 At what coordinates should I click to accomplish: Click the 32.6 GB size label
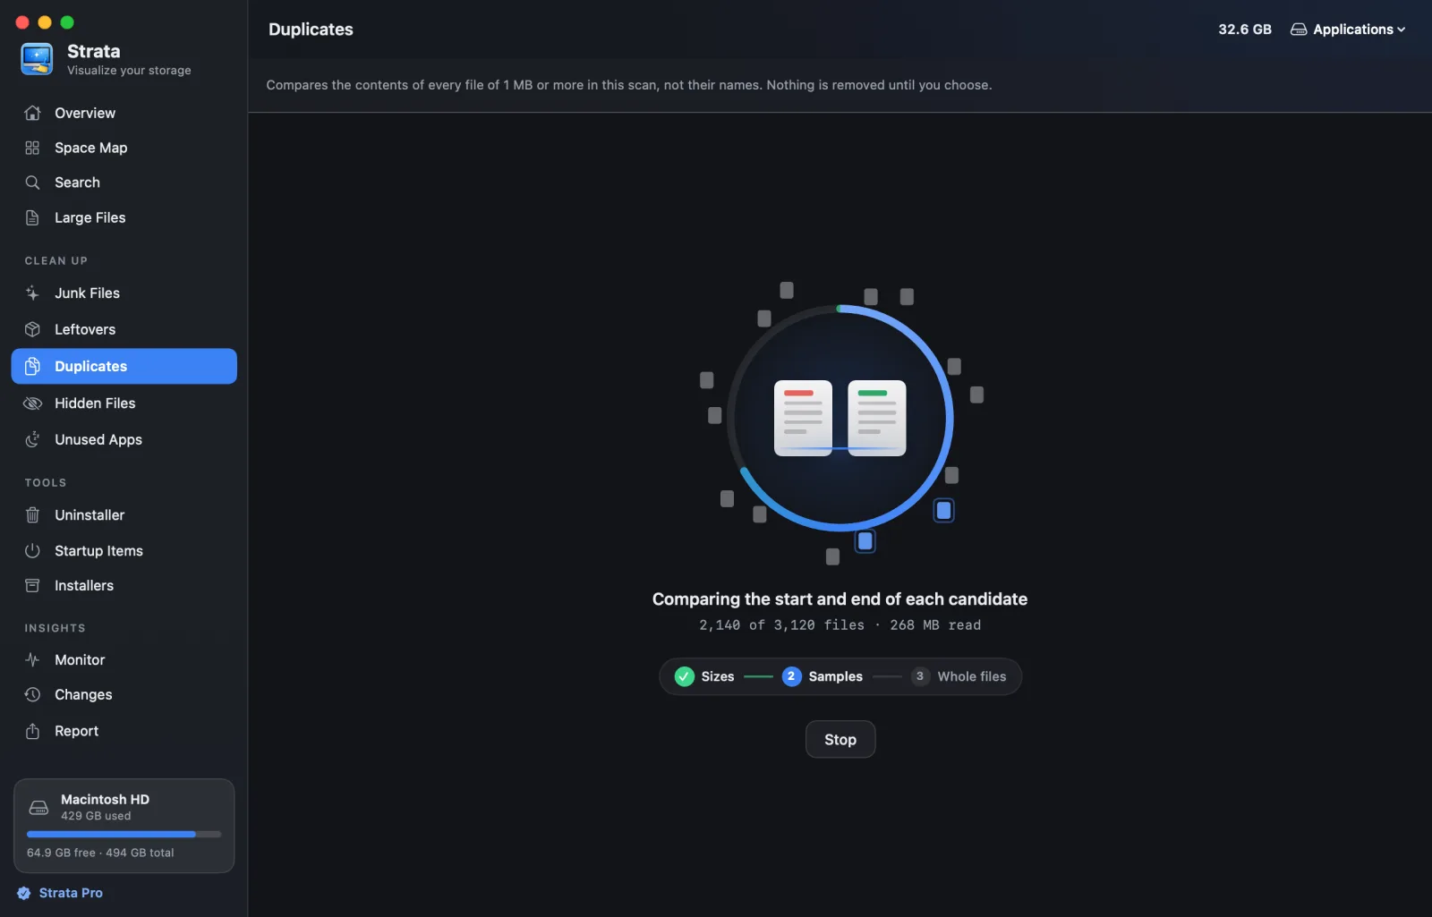(x=1244, y=30)
